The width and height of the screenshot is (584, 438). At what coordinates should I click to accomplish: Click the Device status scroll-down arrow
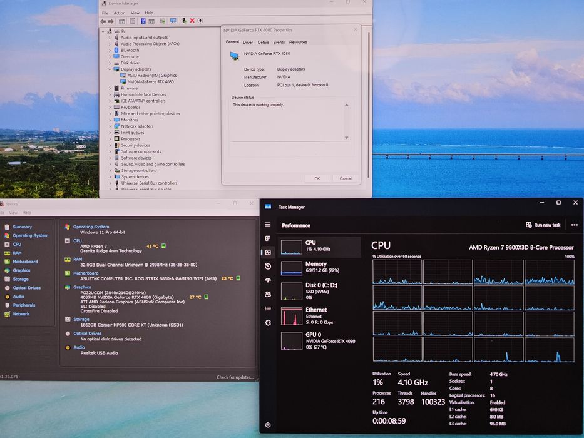tap(346, 138)
